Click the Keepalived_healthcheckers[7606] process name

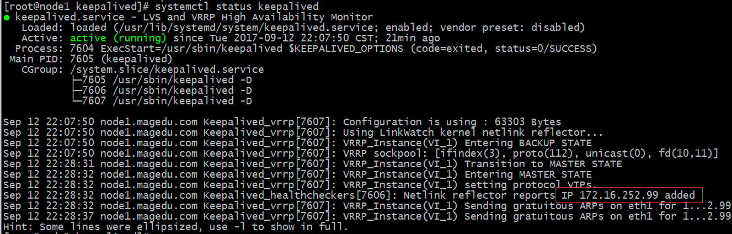pyautogui.click(x=301, y=195)
